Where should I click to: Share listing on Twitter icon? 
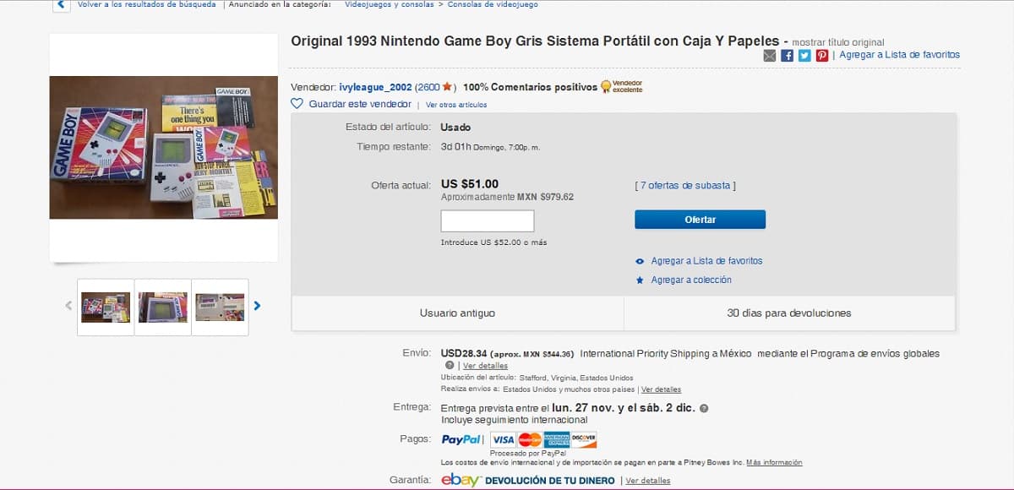[x=804, y=56]
